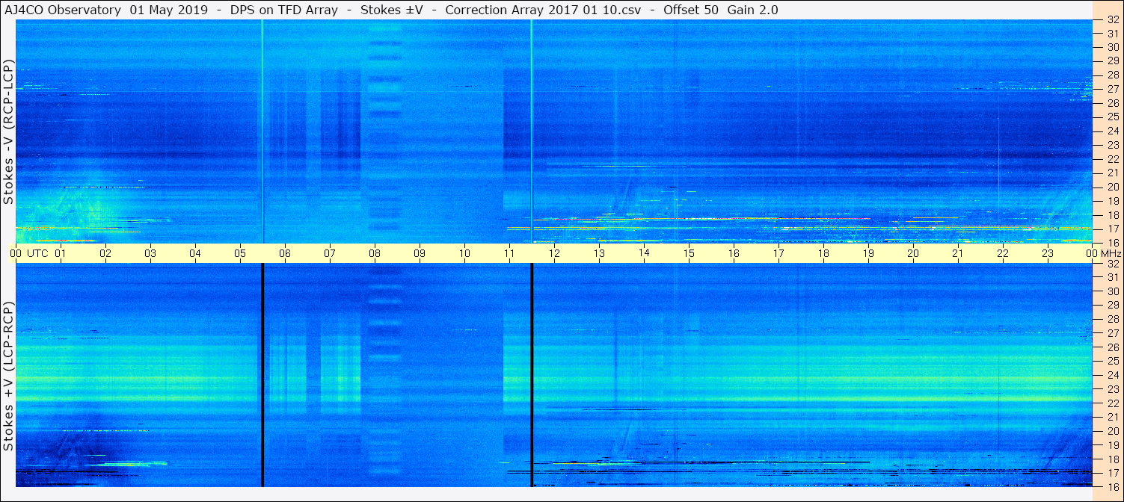Select the 06 hour tick on the time axis
The width and height of the screenshot is (1124, 502).
click(x=285, y=253)
